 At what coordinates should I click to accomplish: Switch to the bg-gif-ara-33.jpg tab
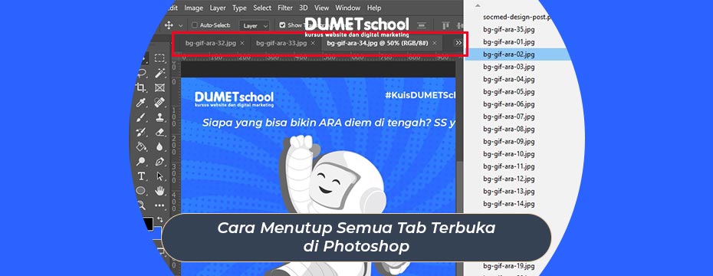point(281,43)
